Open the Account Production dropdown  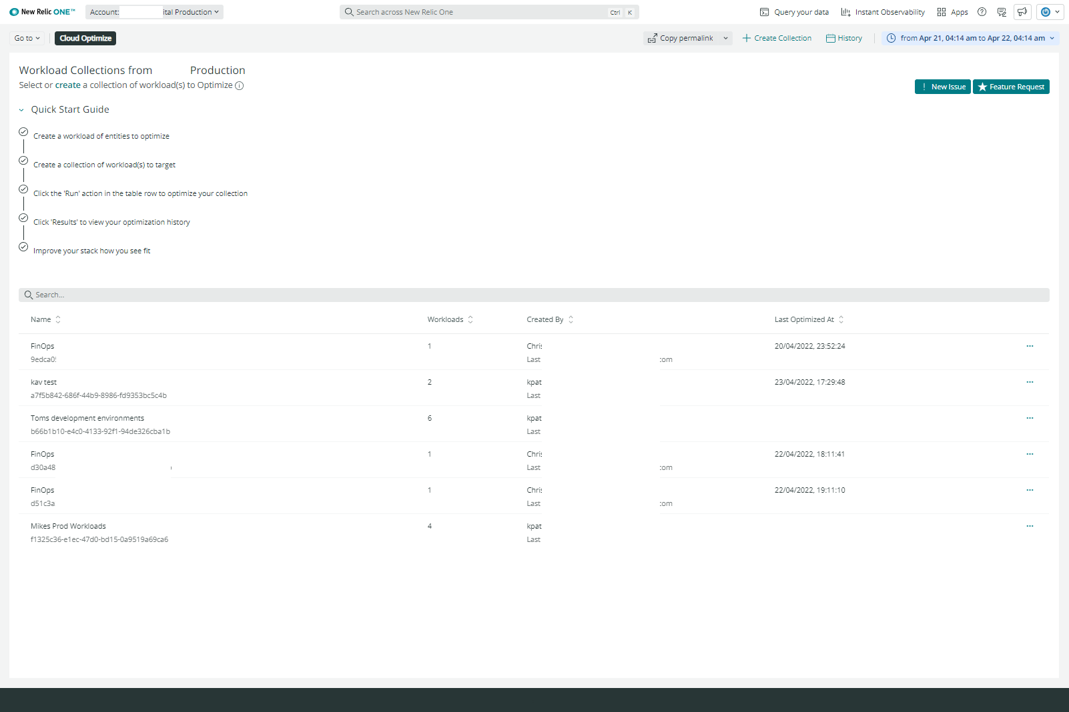pyautogui.click(x=154, y=12)
